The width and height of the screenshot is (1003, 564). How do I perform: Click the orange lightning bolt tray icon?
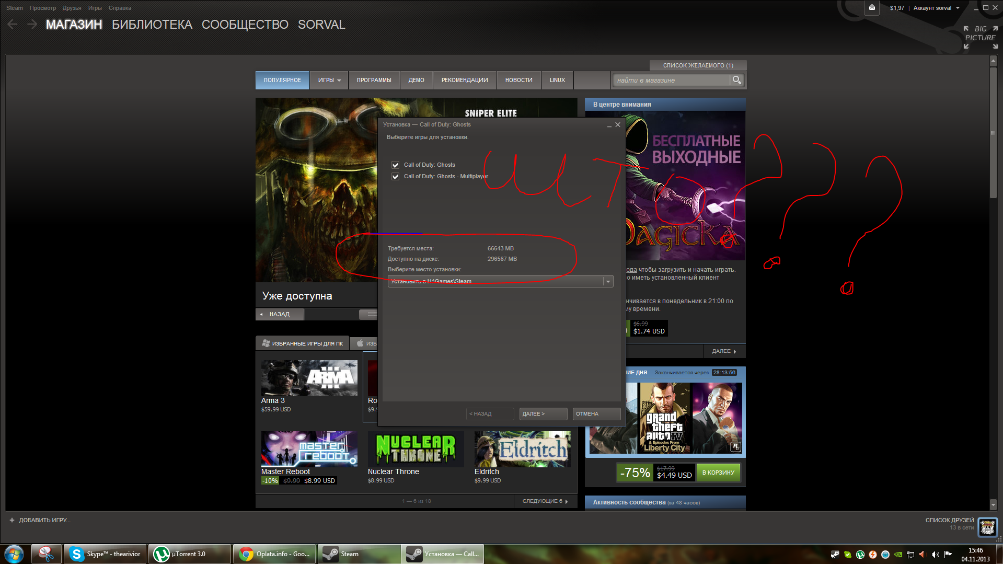pos(872,555)
